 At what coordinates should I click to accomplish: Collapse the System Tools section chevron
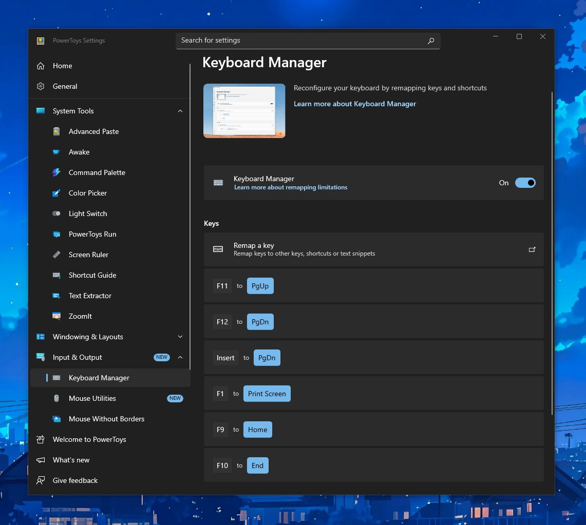[x=180, y=111]
